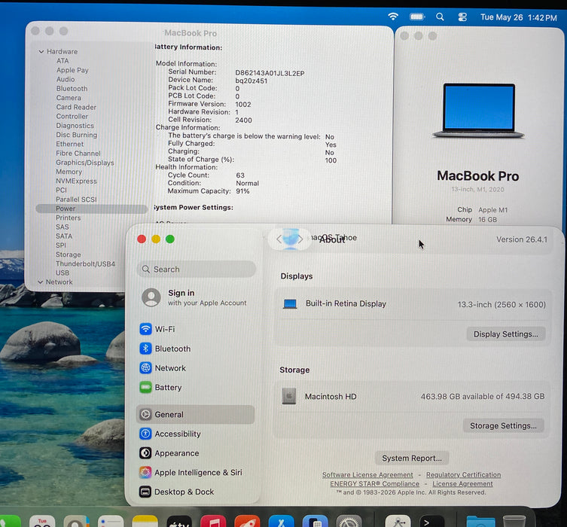Open Apple TV from the Dock
Screen dimensions: 567x527
[x=179, y=521]
